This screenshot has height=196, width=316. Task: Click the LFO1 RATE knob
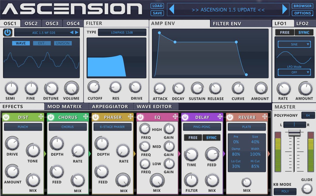coord(284,89)
